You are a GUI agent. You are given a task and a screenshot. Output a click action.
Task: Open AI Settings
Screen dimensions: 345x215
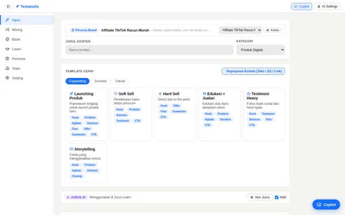tap(327, 6)
